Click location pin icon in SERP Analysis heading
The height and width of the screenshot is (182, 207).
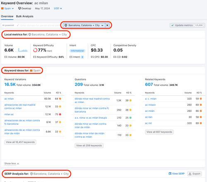tap(31, 174)
